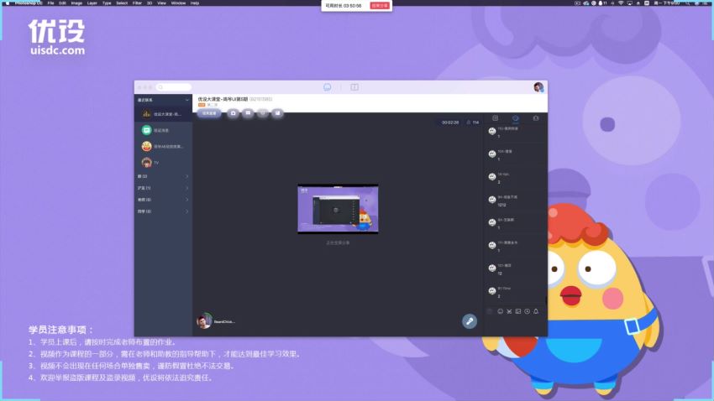Image resolution: width=714 pixels, height=401 pixels.
Task: Click the third round toolbar icon under the class title
Action: pyautogui.click(x=263, y=113)
